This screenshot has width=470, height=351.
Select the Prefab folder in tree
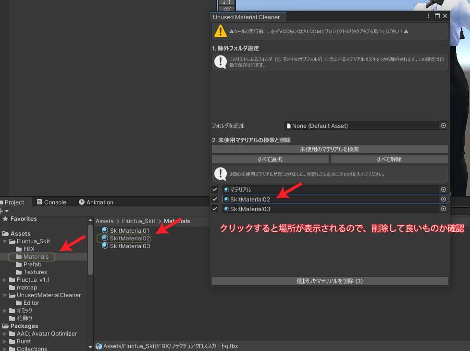click(x=32, y=264)
